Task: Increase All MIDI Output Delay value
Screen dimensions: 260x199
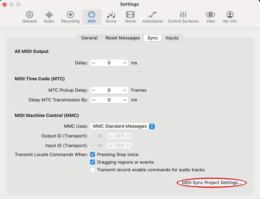Action: [x=124, y=63]
